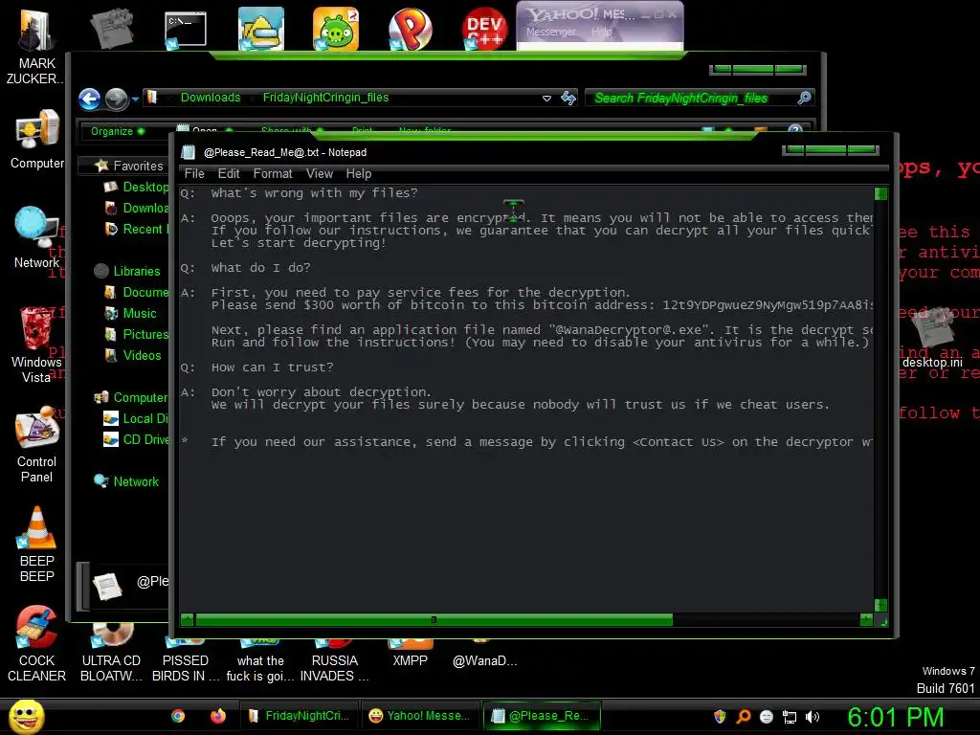Click the Explorer back arrow button
980x735 pixels.
click(x=89, y=99)
